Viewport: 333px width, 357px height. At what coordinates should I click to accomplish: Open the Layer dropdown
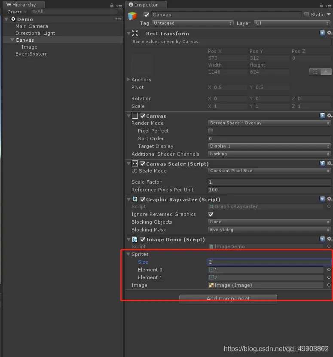click(x=292, y=23)
